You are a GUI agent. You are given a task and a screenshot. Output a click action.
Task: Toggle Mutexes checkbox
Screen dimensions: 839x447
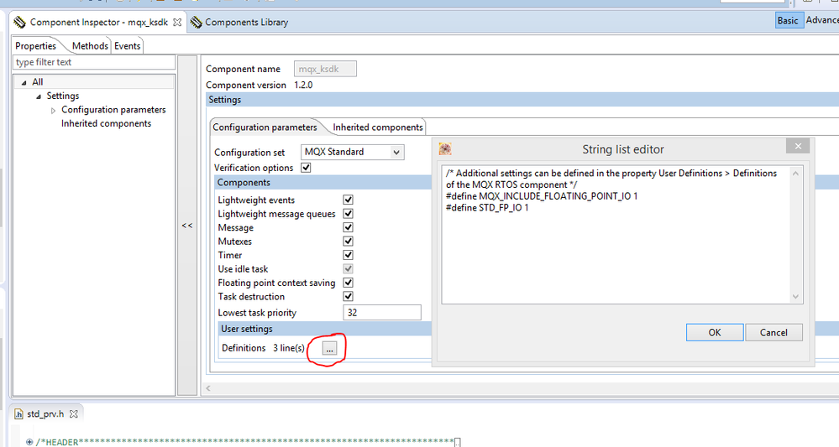tap(348, 241)
